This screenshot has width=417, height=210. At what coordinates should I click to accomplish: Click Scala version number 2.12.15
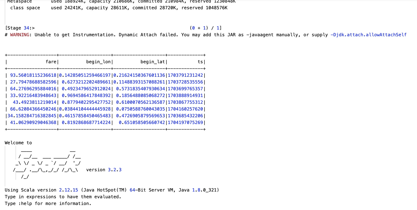pos(68,190)
